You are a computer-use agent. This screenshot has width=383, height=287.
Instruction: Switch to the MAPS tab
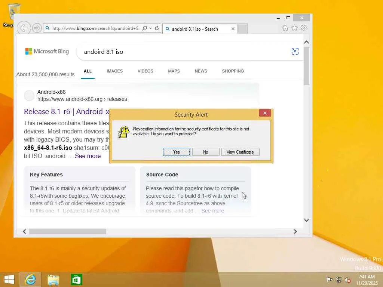[174, 71]
